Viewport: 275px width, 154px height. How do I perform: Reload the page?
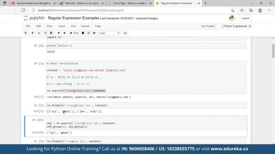(23, 10)
